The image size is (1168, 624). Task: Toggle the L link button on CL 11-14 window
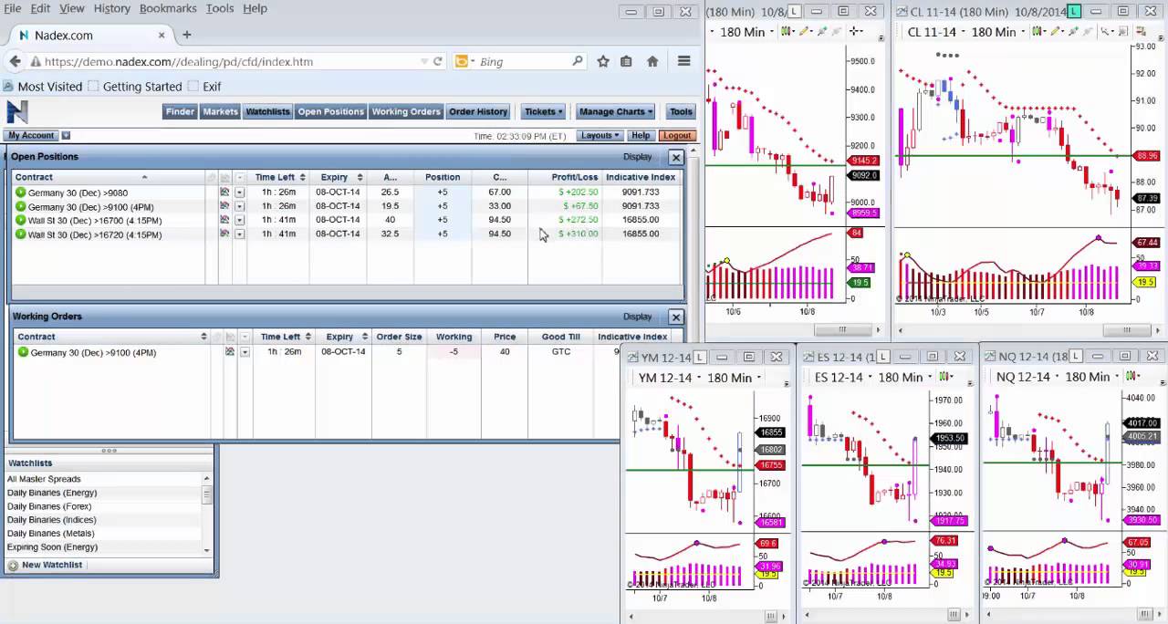(1074, 11)
